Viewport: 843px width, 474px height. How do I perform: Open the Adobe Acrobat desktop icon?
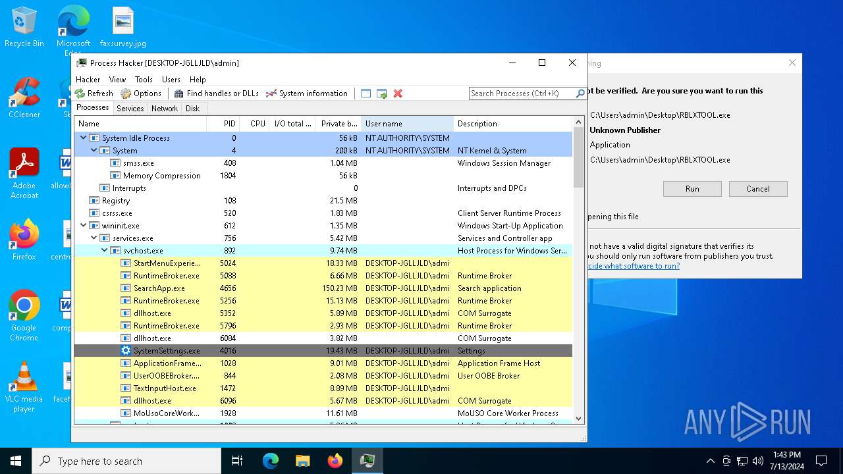coord(24,174)
